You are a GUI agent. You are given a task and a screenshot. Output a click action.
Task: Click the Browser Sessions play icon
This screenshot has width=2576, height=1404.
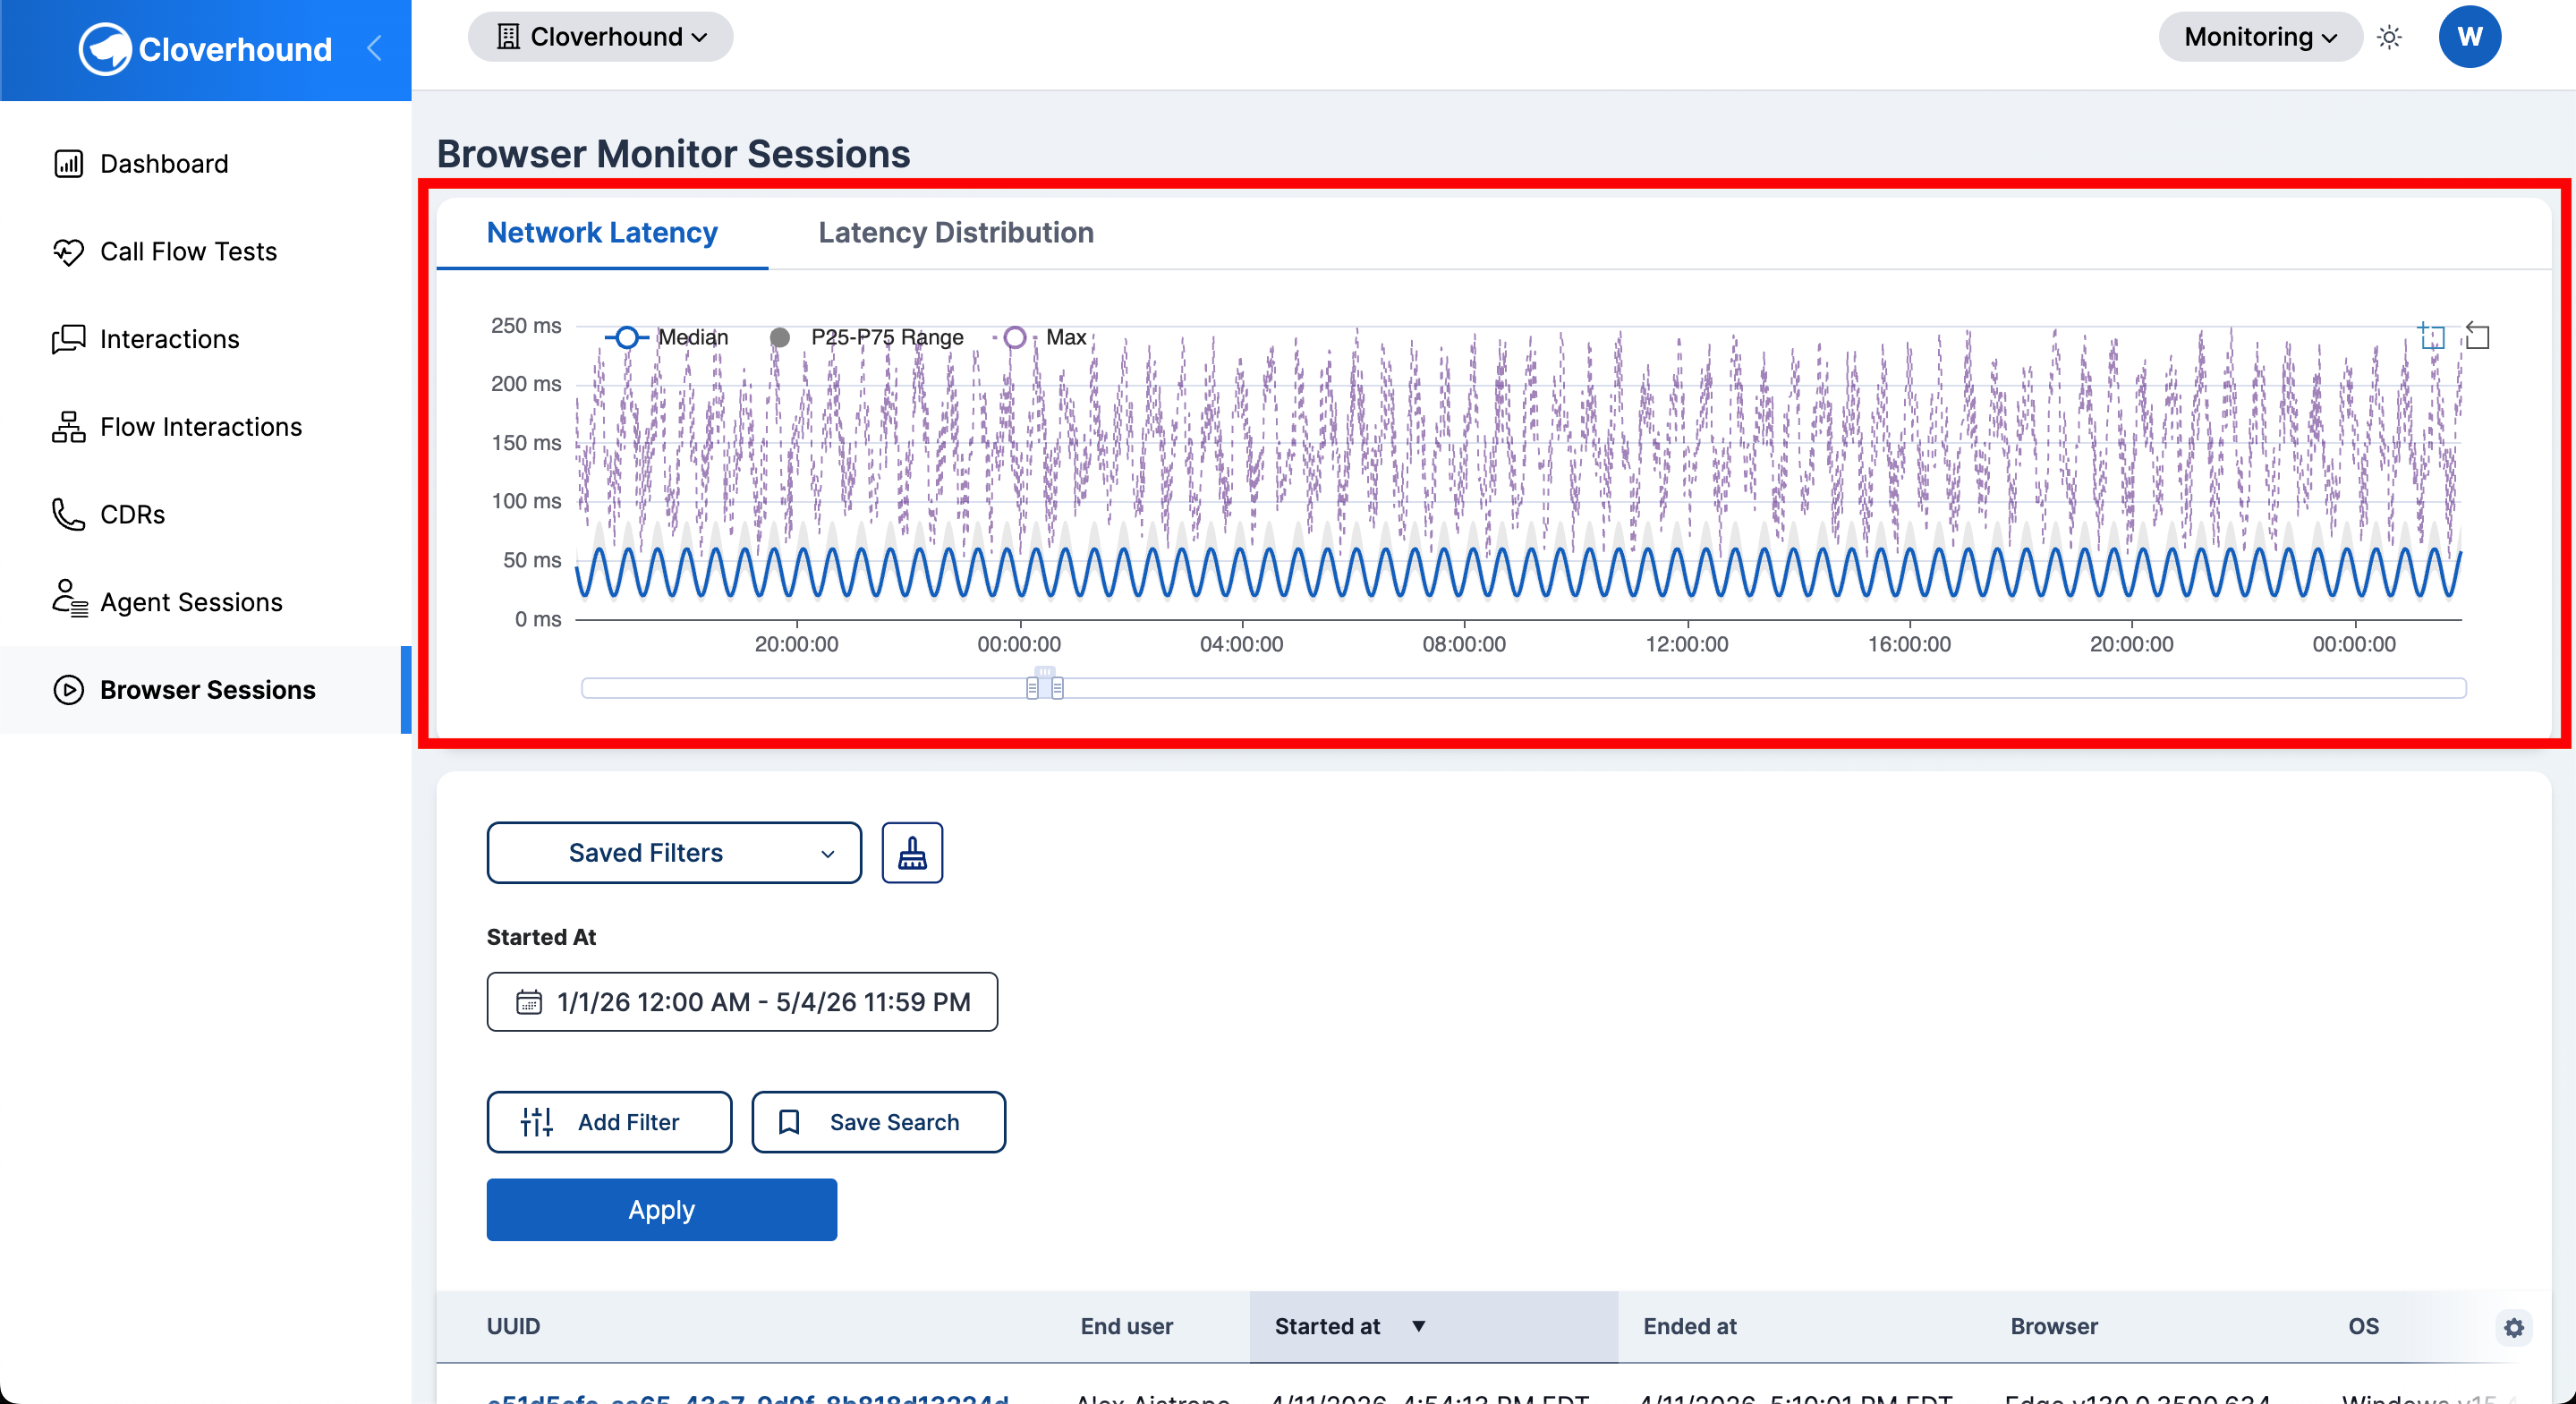coord(68,690)
